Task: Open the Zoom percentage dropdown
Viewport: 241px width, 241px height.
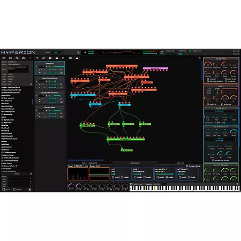Action: click(x=57, y=53)
